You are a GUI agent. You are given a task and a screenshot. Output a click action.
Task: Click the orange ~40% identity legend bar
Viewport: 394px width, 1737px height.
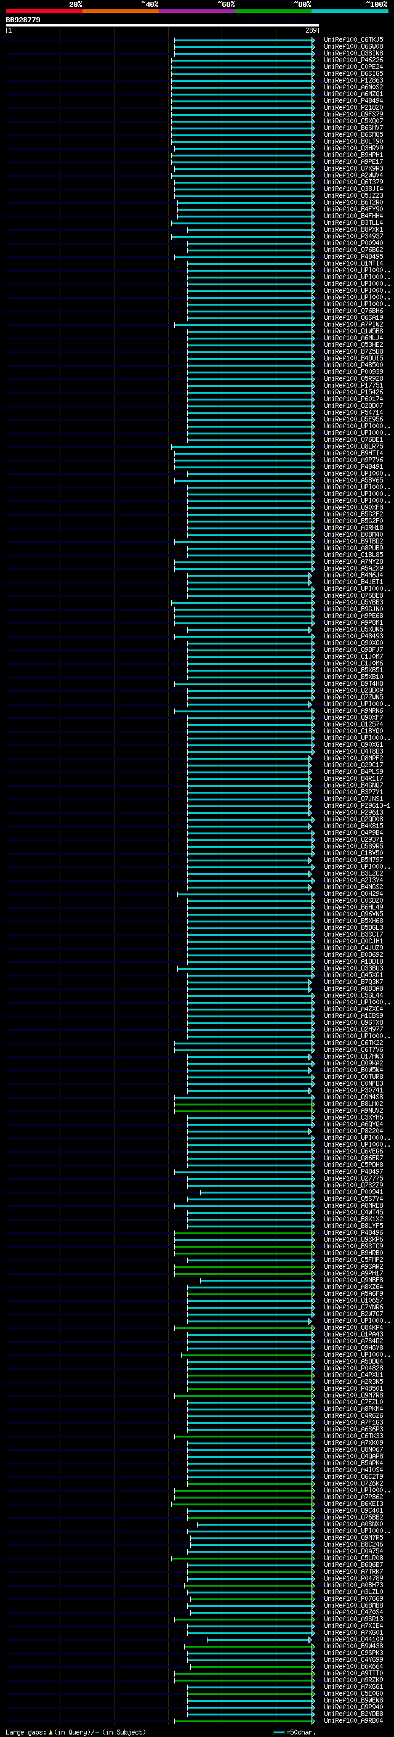click(x=121, y=11)
